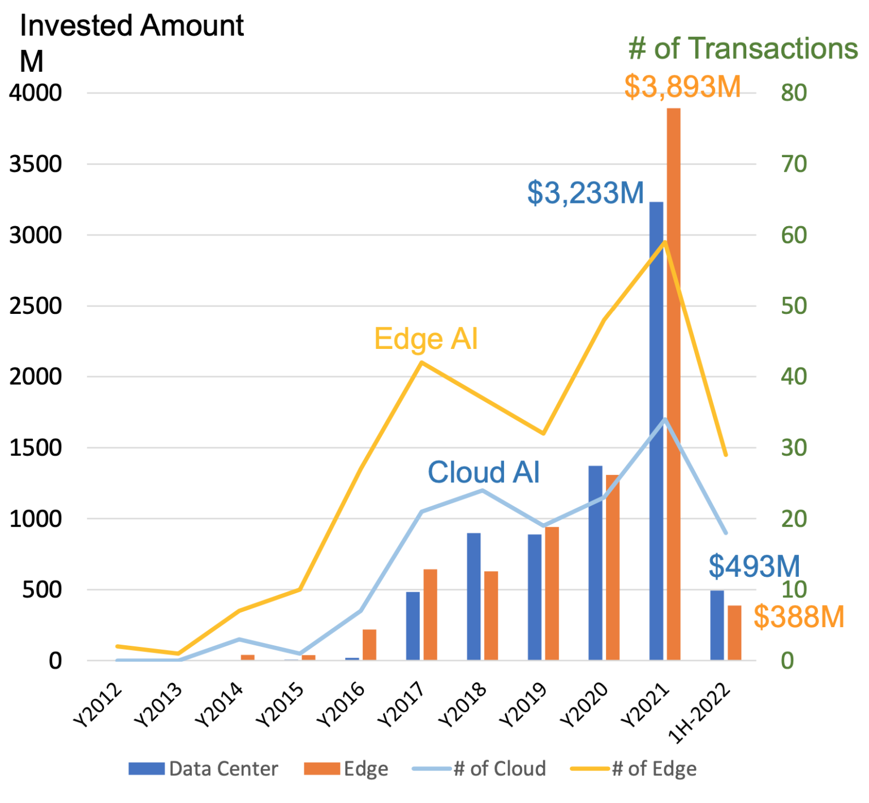Click the 4000 tick on the left axis
This screenshot has width=869, height=803.
(35, 93)
